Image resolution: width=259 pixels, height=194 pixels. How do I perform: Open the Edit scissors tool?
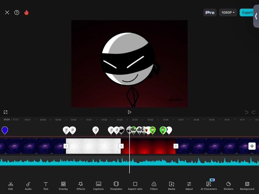tap(11, 185)
